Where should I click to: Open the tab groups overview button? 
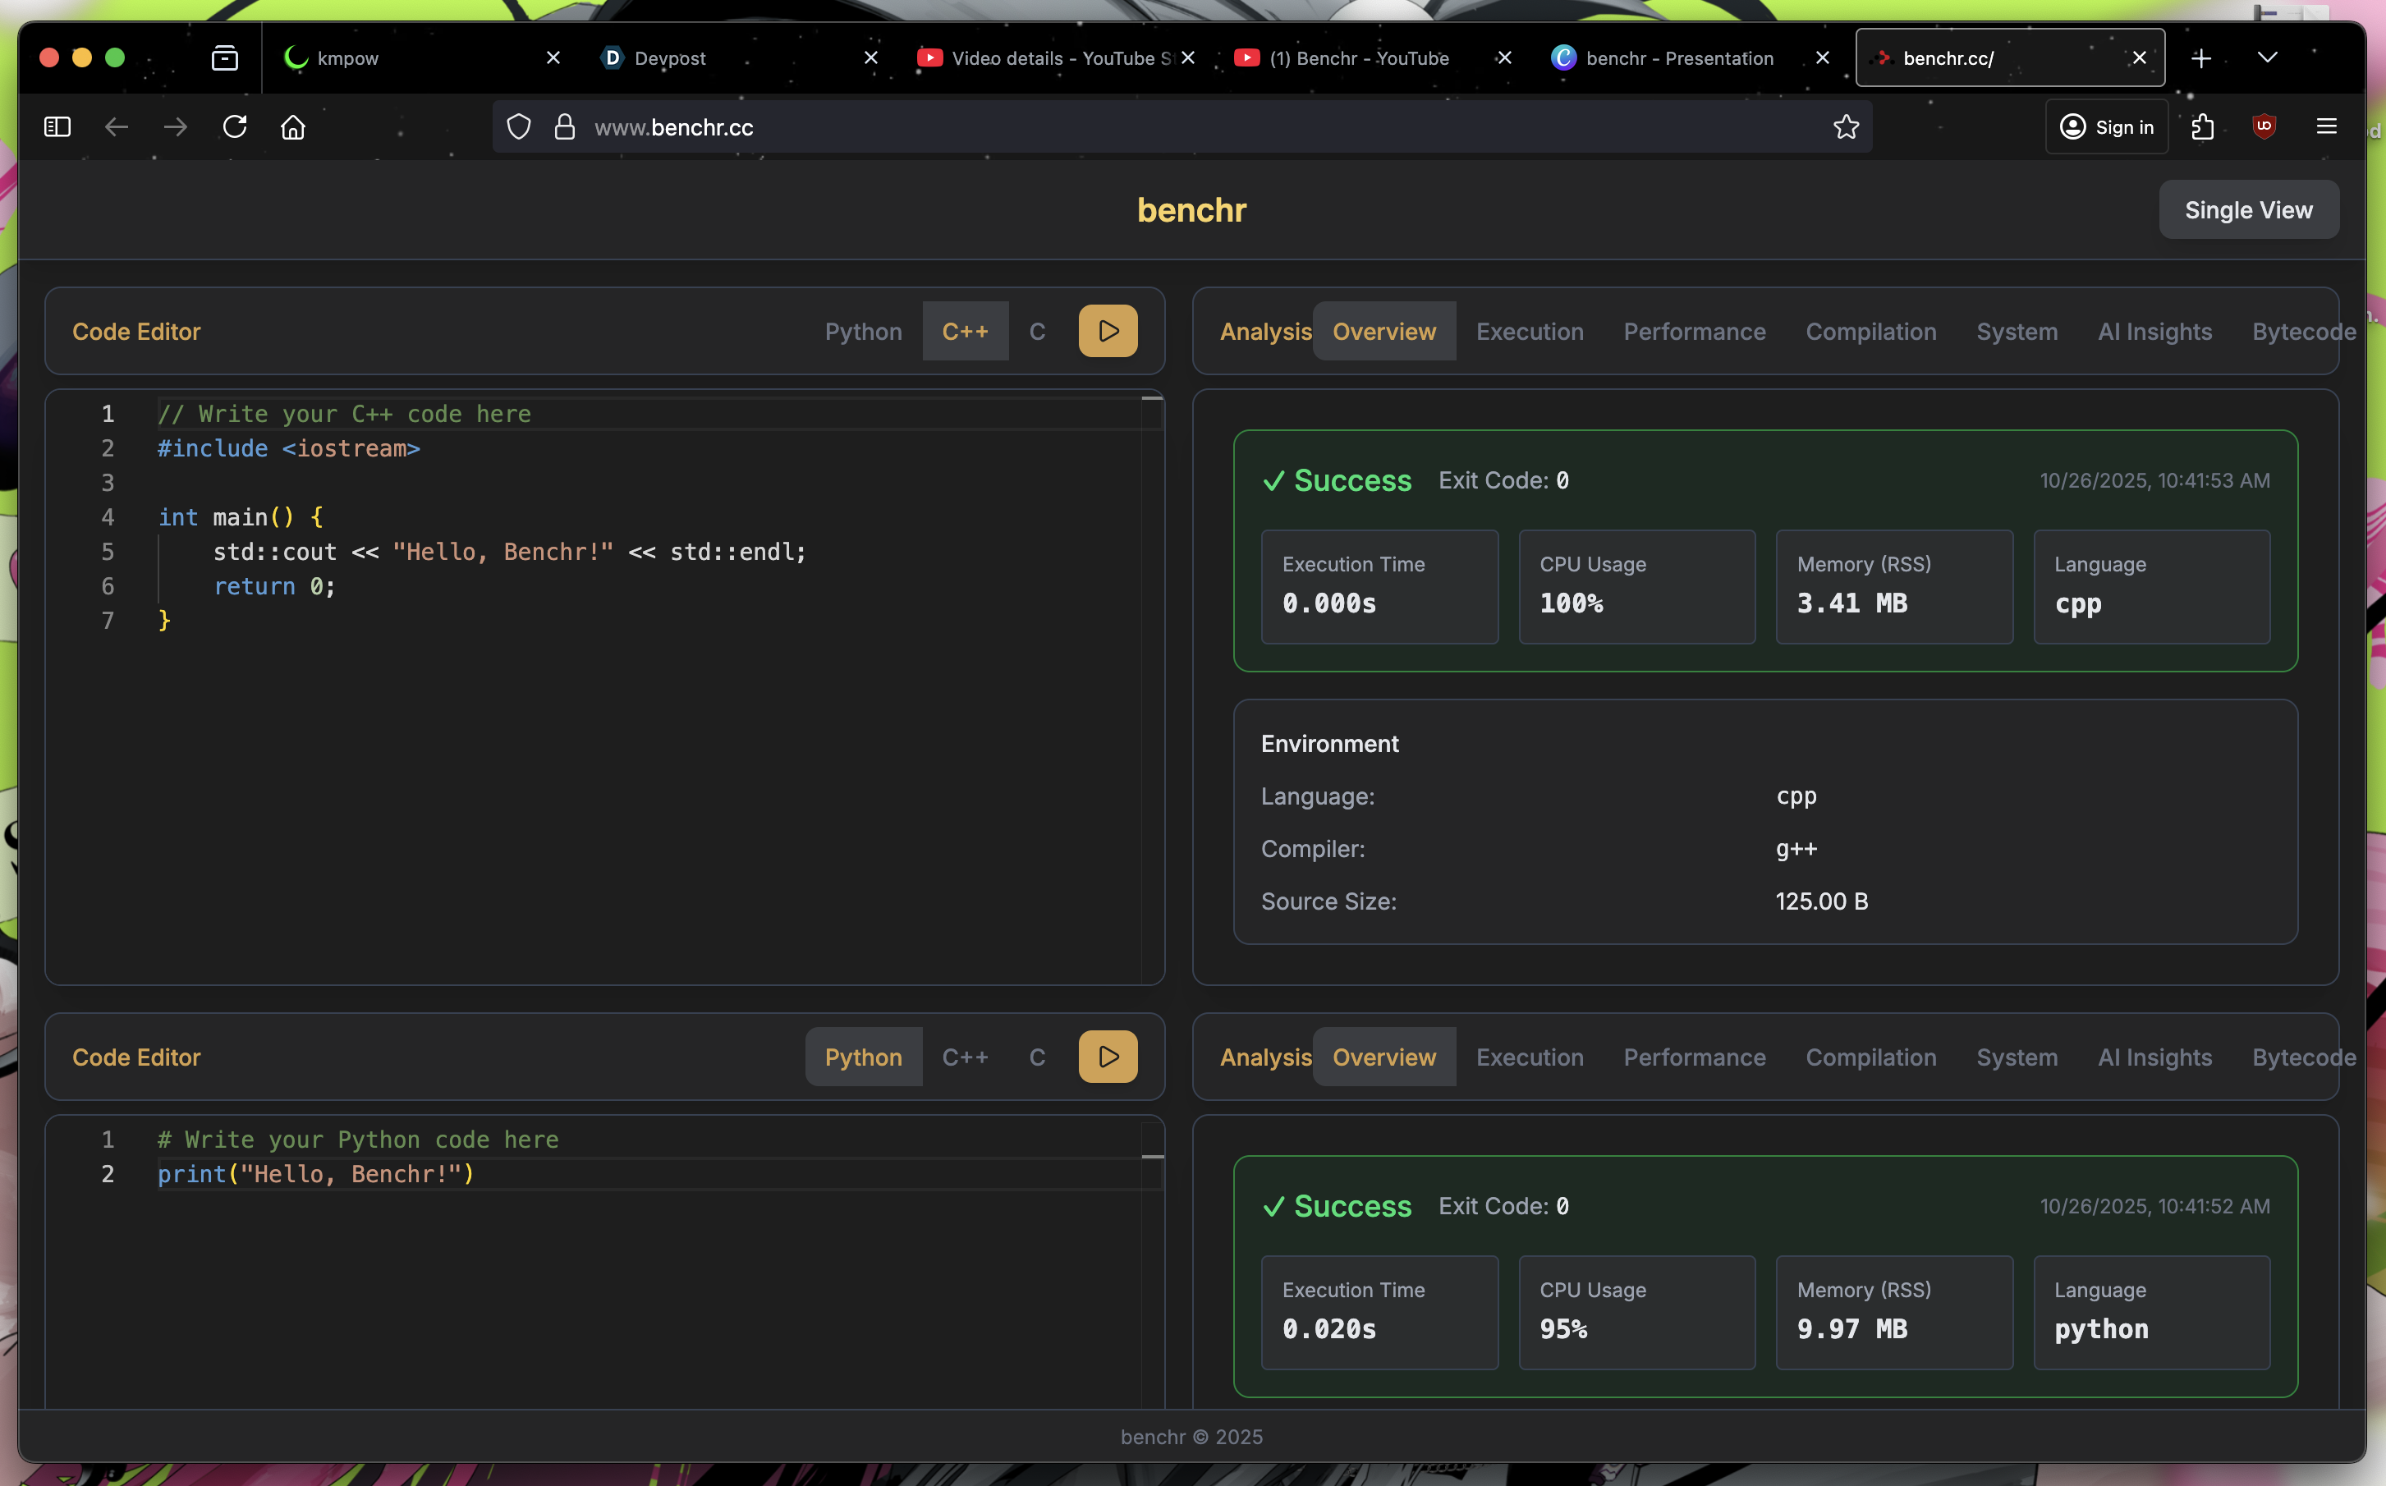[225, 58]
